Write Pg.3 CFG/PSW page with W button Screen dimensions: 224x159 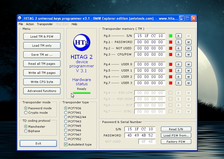click(188, 55)
